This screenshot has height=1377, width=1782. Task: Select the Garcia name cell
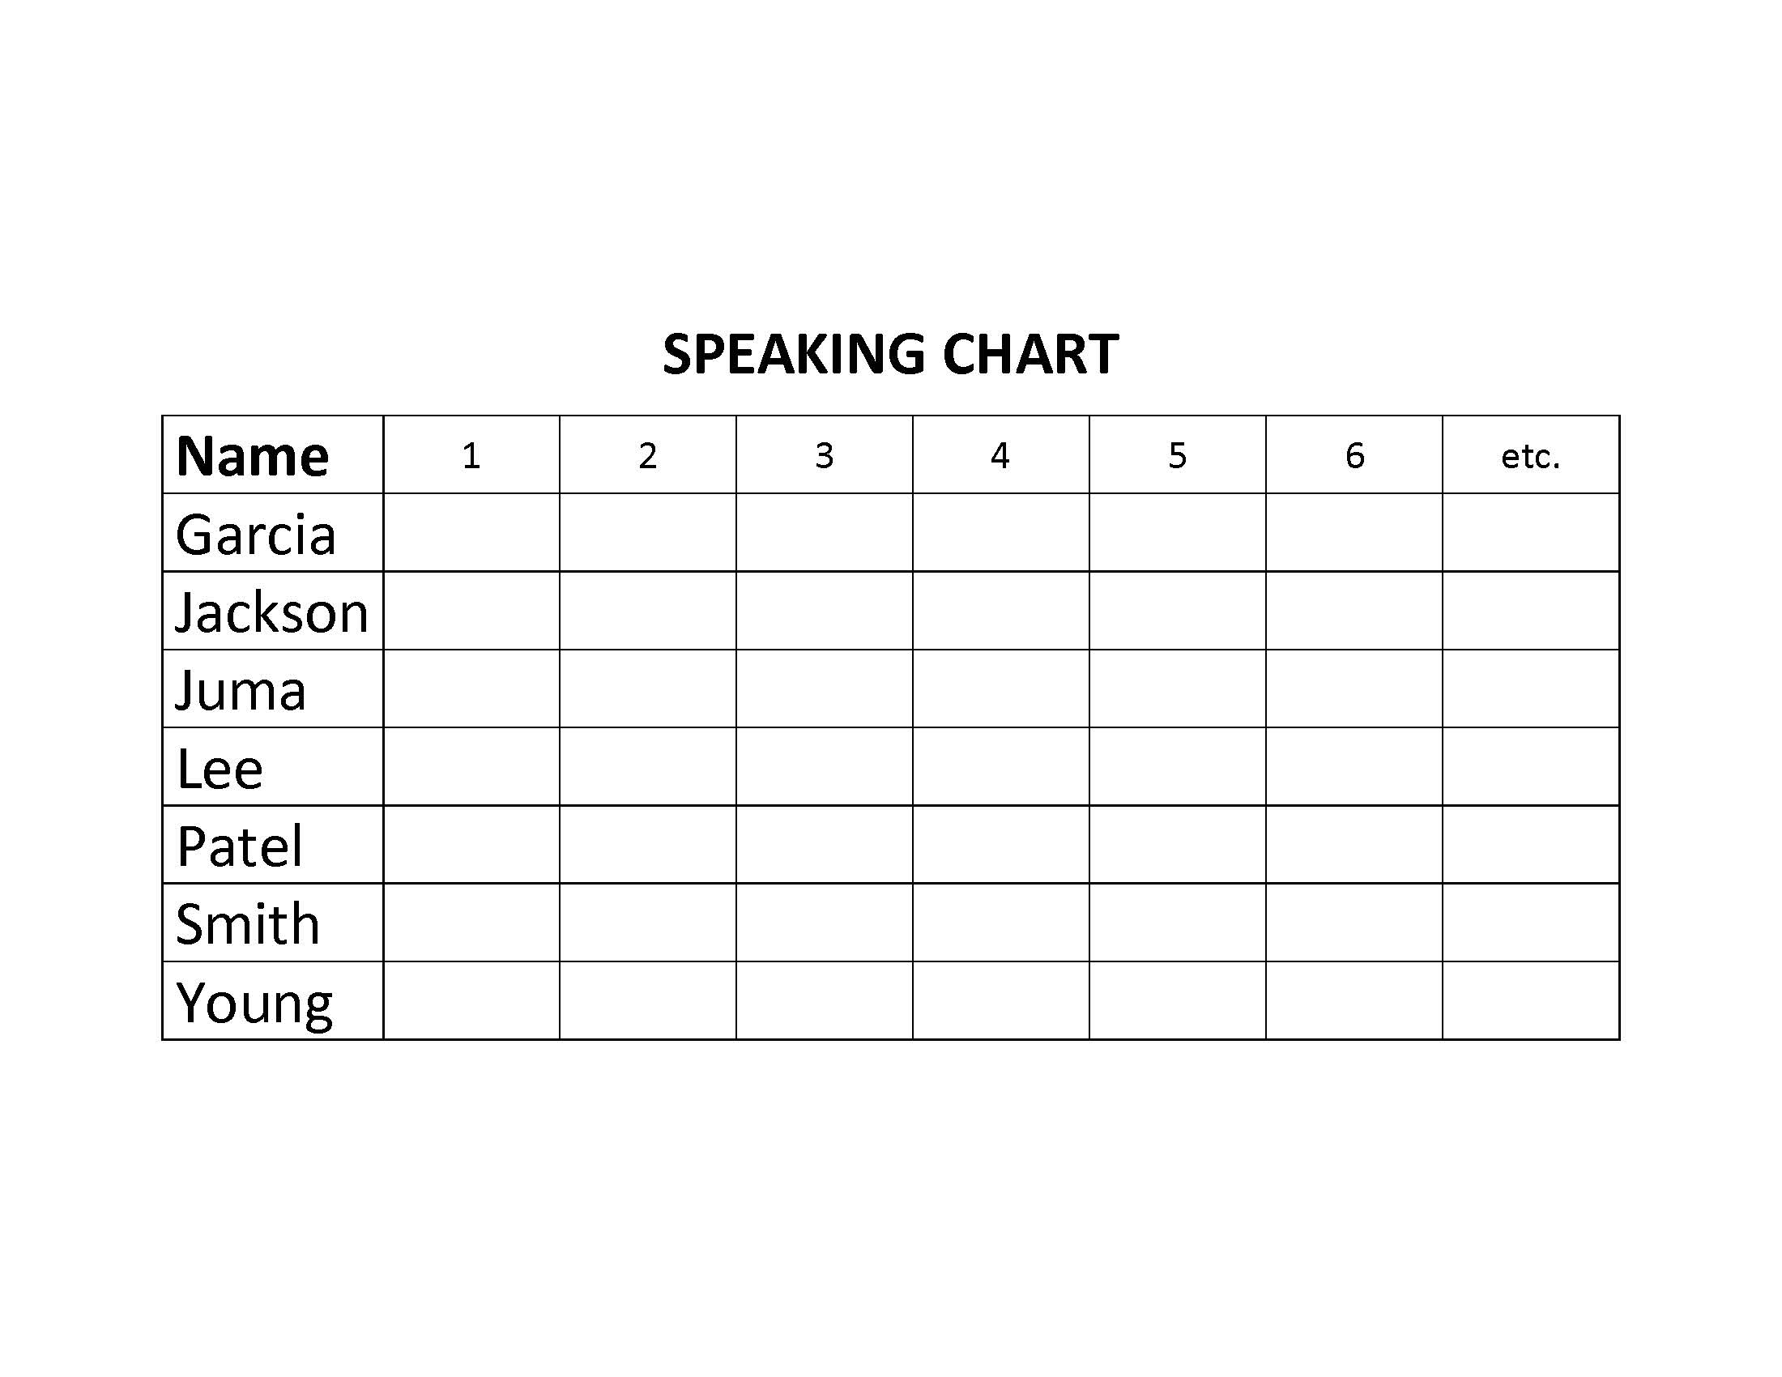(x=272, y=533)
